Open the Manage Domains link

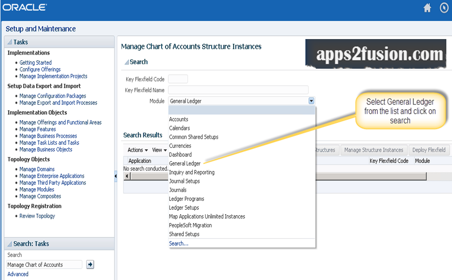click(37, 169)
